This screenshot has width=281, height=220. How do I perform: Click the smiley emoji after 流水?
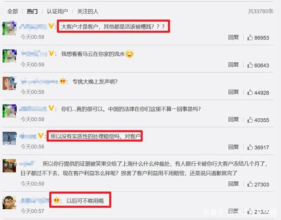[130, 54]
